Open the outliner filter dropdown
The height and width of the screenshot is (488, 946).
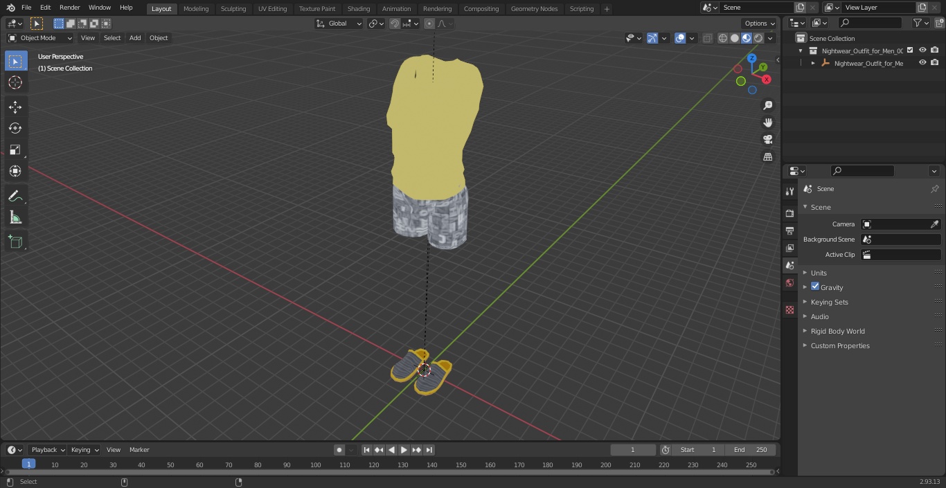920,23
